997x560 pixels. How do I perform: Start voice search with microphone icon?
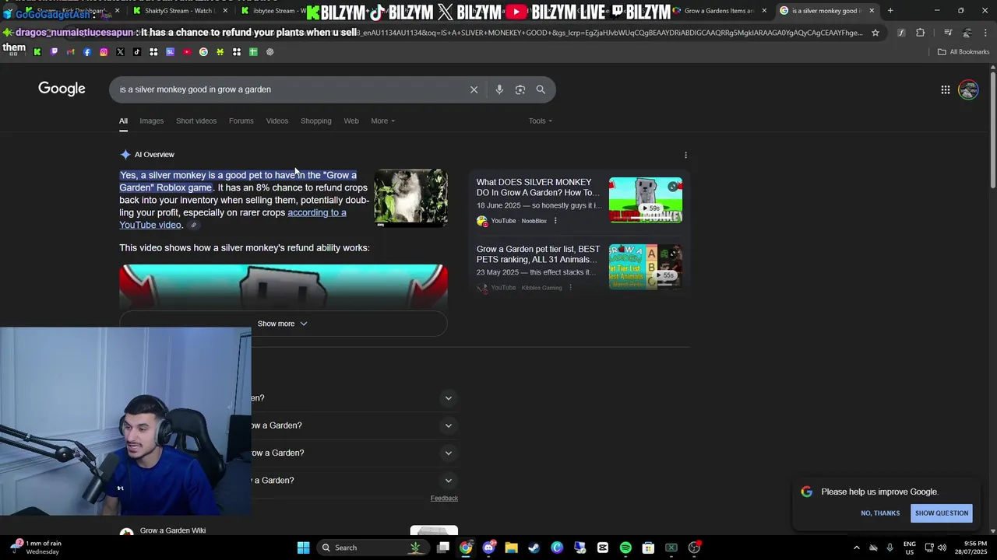(499, 89)
